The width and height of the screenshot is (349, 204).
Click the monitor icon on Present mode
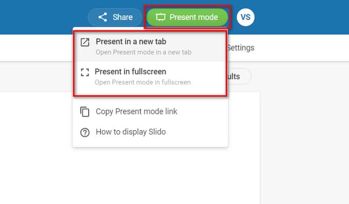tap(161, 17)
